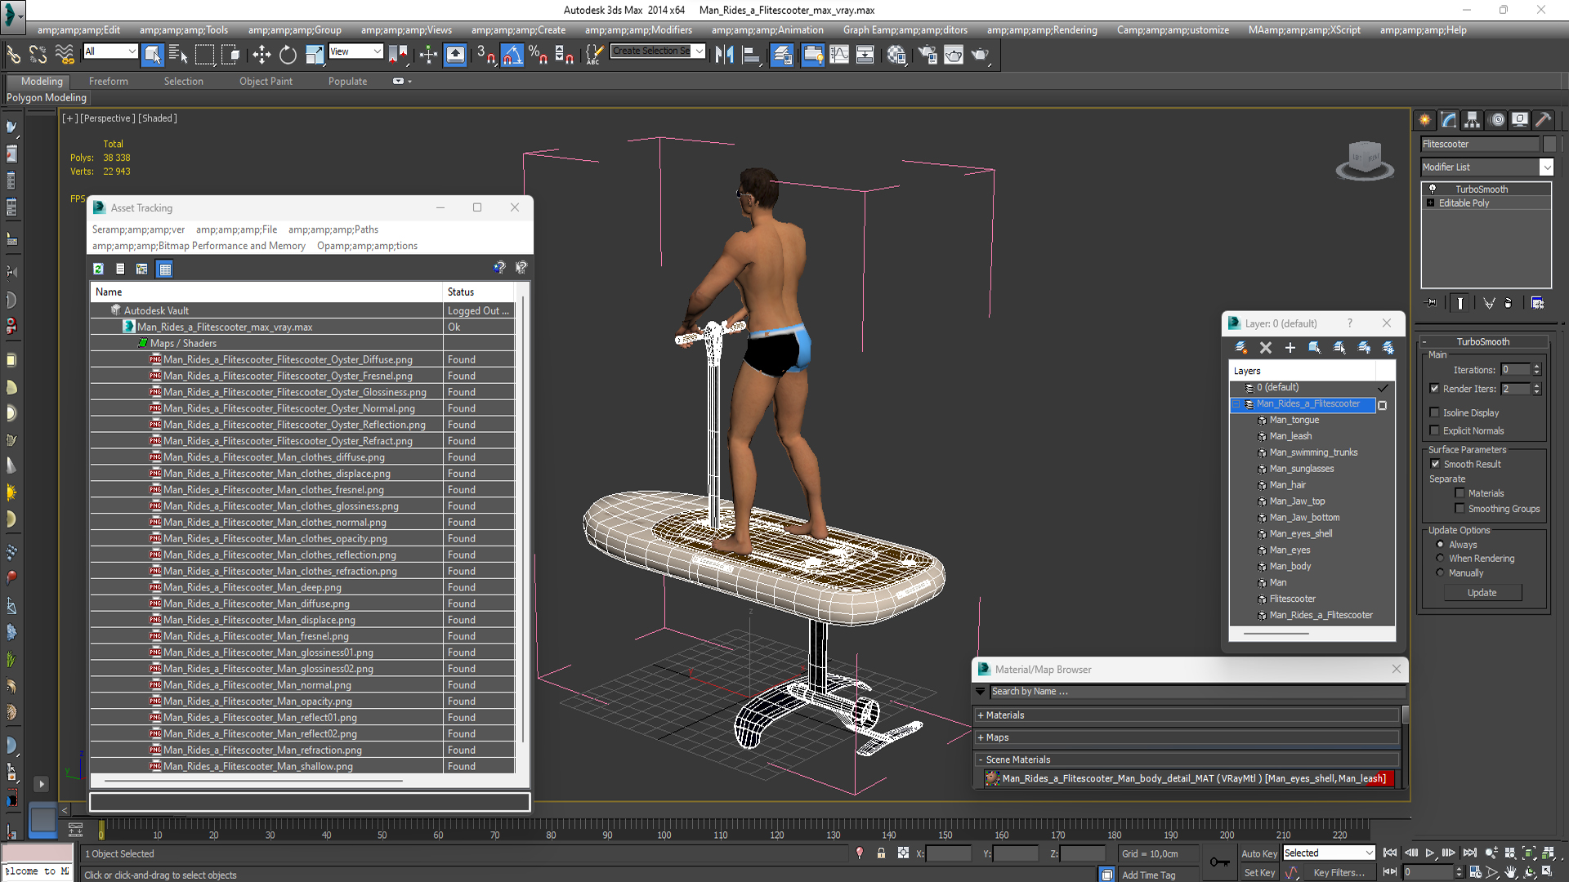Click the Set Key button
Screen dimensions: 1569x882
pos(1259,872)
